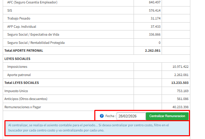Select the Imposiciones row label
This screenshot has width=205, height=139.
(17, 67)
